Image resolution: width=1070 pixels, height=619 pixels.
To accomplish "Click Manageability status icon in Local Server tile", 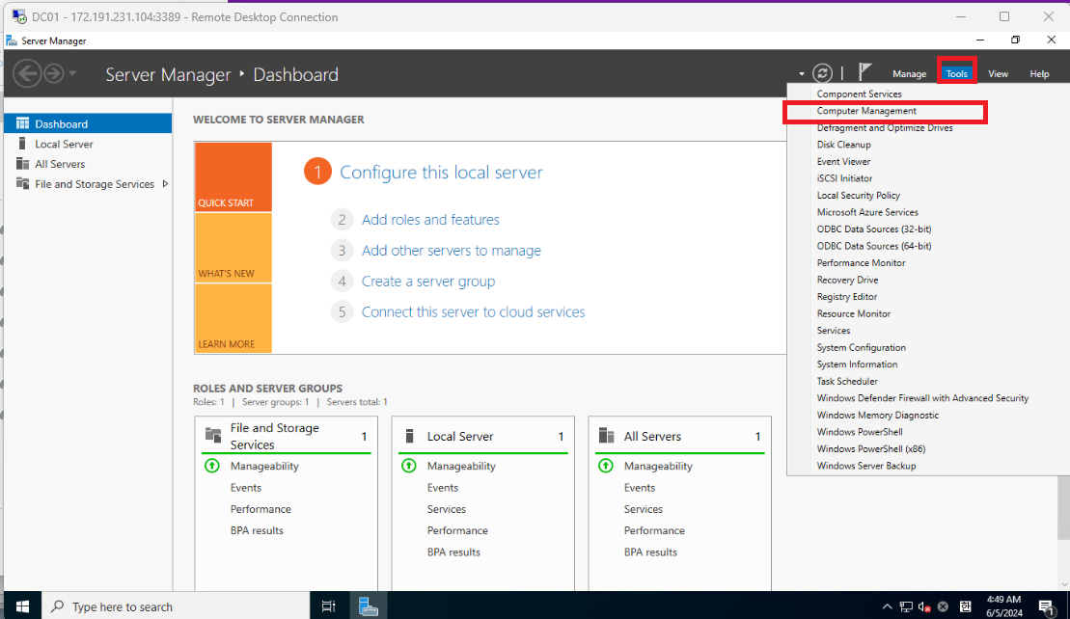I will (409, 466).
